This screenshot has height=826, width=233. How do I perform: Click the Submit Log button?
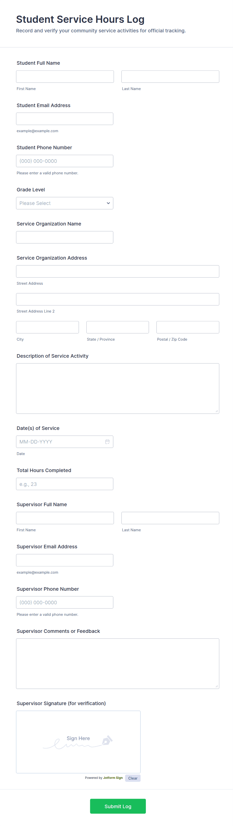(x=118, y=806)
